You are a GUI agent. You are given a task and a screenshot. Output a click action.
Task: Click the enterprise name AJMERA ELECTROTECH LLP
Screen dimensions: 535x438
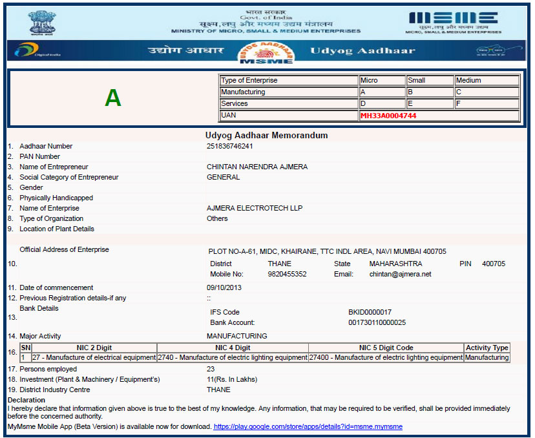[x=255, y=208]
